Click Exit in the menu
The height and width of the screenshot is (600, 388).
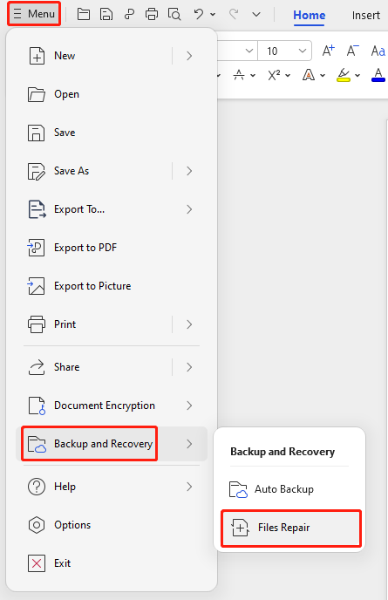click(112, 563)
